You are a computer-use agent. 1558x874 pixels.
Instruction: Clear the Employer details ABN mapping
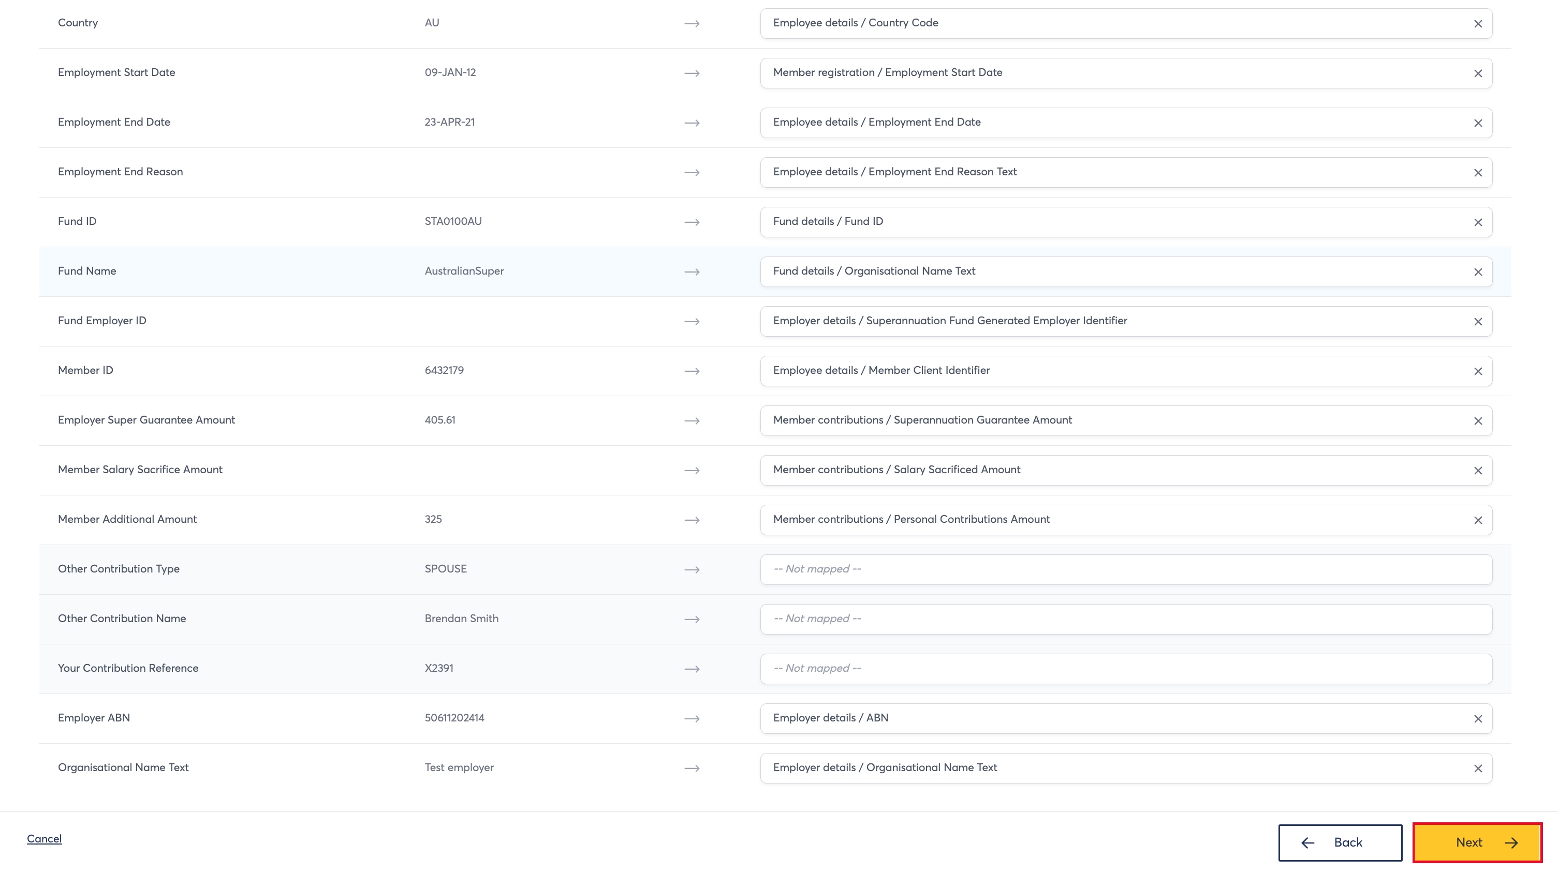[1478, 719]
